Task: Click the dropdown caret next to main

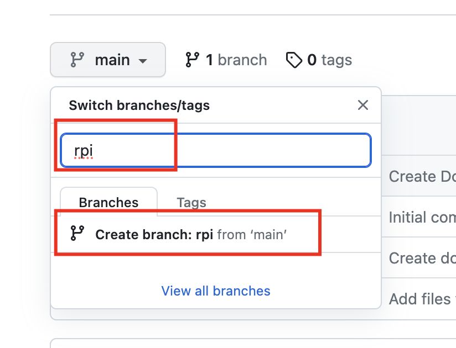Action: (x=143, y=61)
